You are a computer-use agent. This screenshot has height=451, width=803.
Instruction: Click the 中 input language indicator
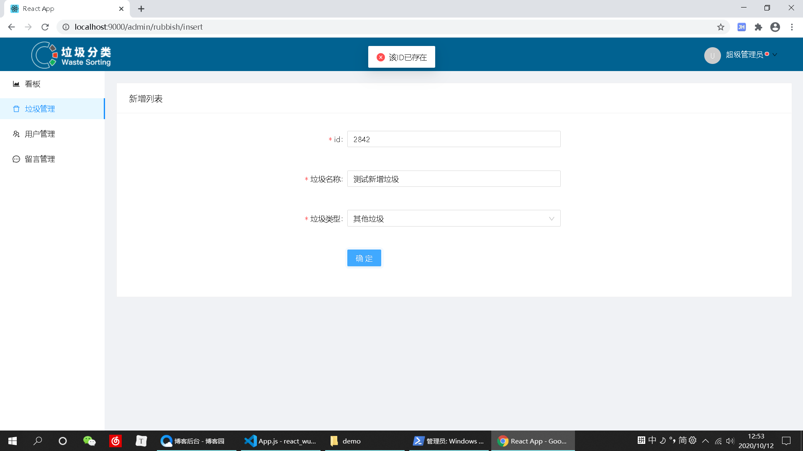point(652,440)
